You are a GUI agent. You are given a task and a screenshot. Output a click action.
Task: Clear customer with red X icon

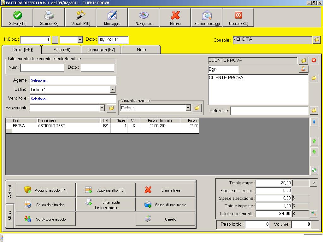314,60
